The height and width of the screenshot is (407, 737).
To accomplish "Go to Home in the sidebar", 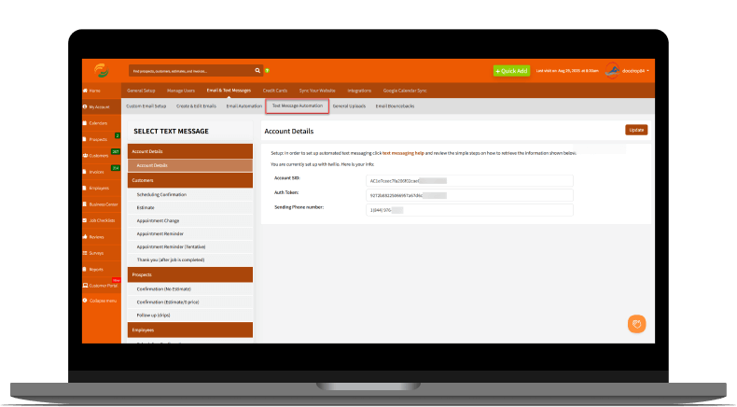I will pos(94,91).
